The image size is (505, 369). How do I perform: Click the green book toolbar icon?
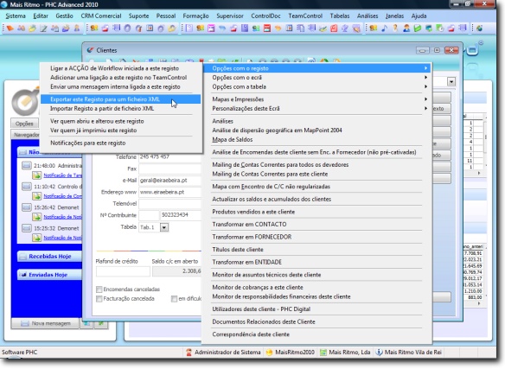pyautogui.click(x=418, y=29)
